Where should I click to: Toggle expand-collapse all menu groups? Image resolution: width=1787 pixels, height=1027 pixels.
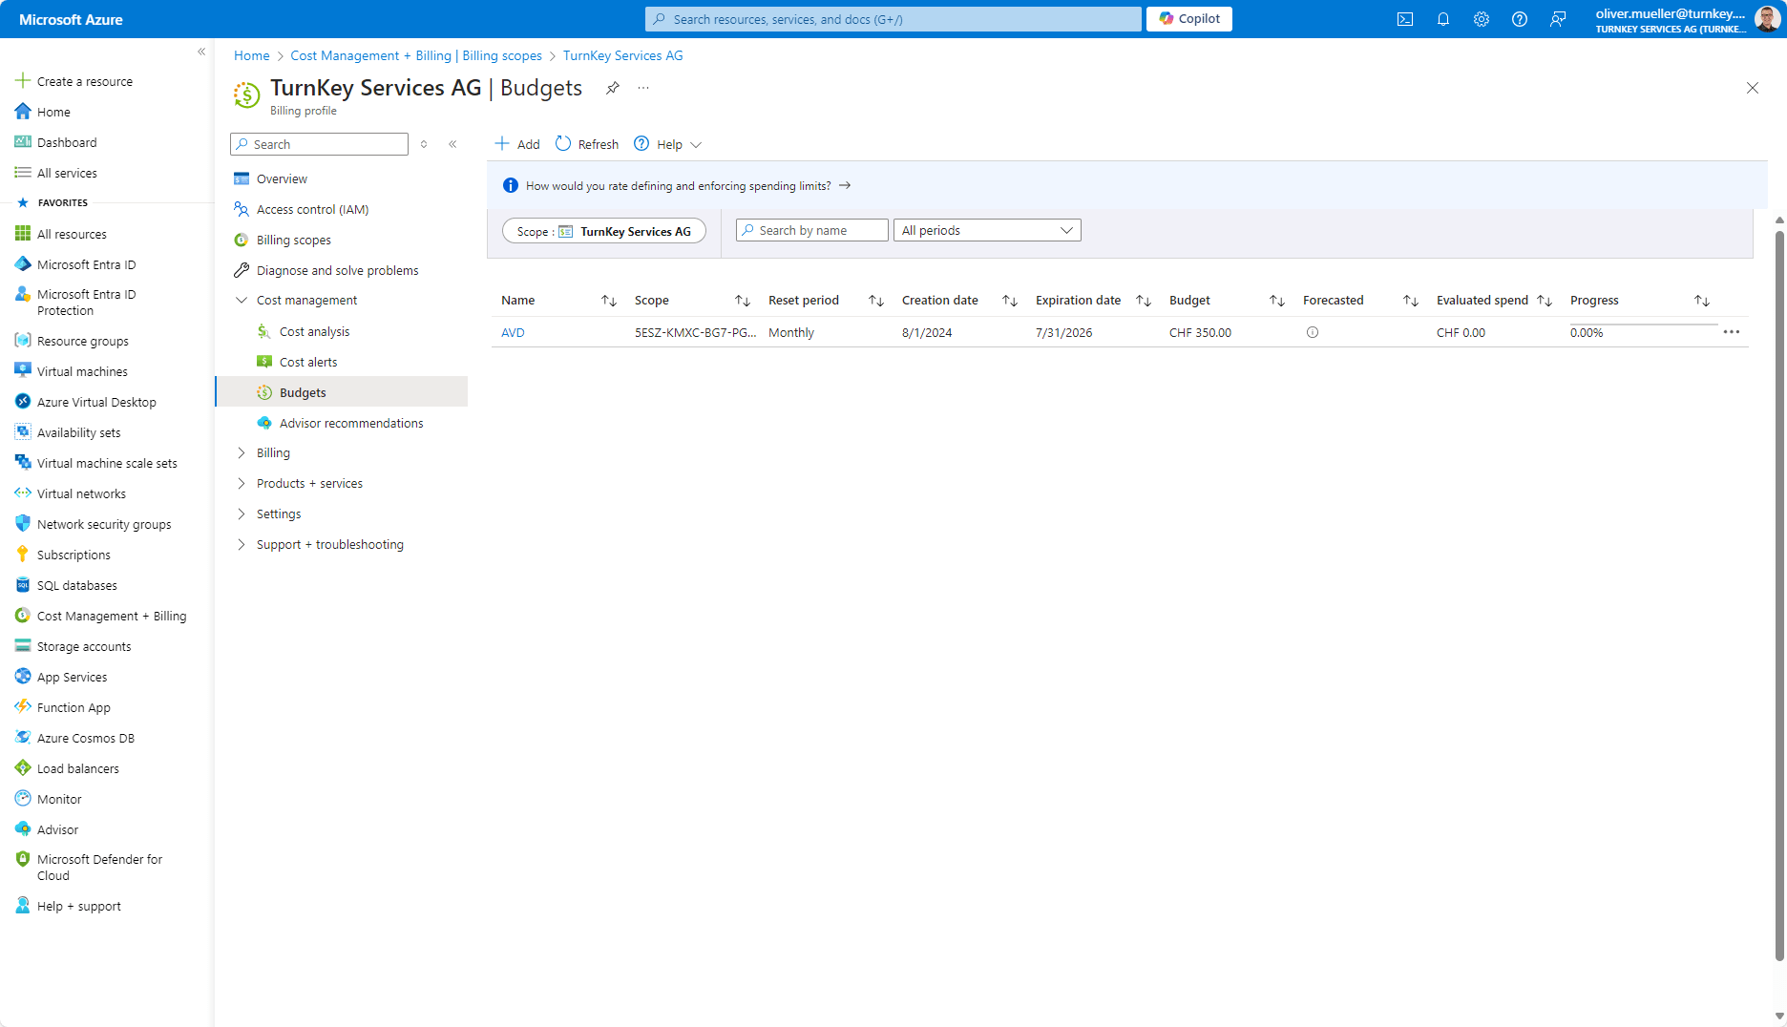click(x=424, y=144)
